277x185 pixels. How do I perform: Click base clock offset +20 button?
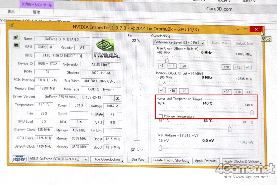tap(226, 67)
